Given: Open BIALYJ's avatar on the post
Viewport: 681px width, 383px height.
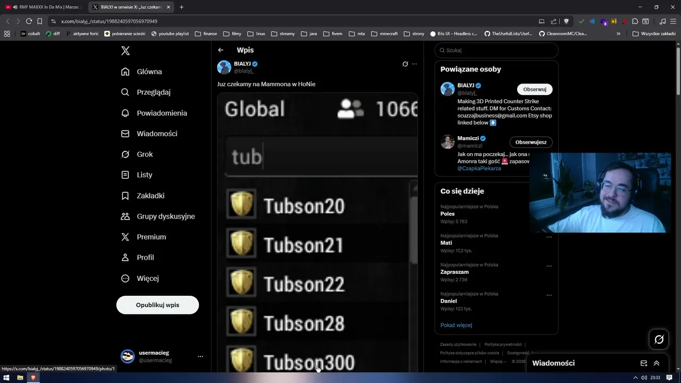Looking at the screenshot, I should 224,67.
